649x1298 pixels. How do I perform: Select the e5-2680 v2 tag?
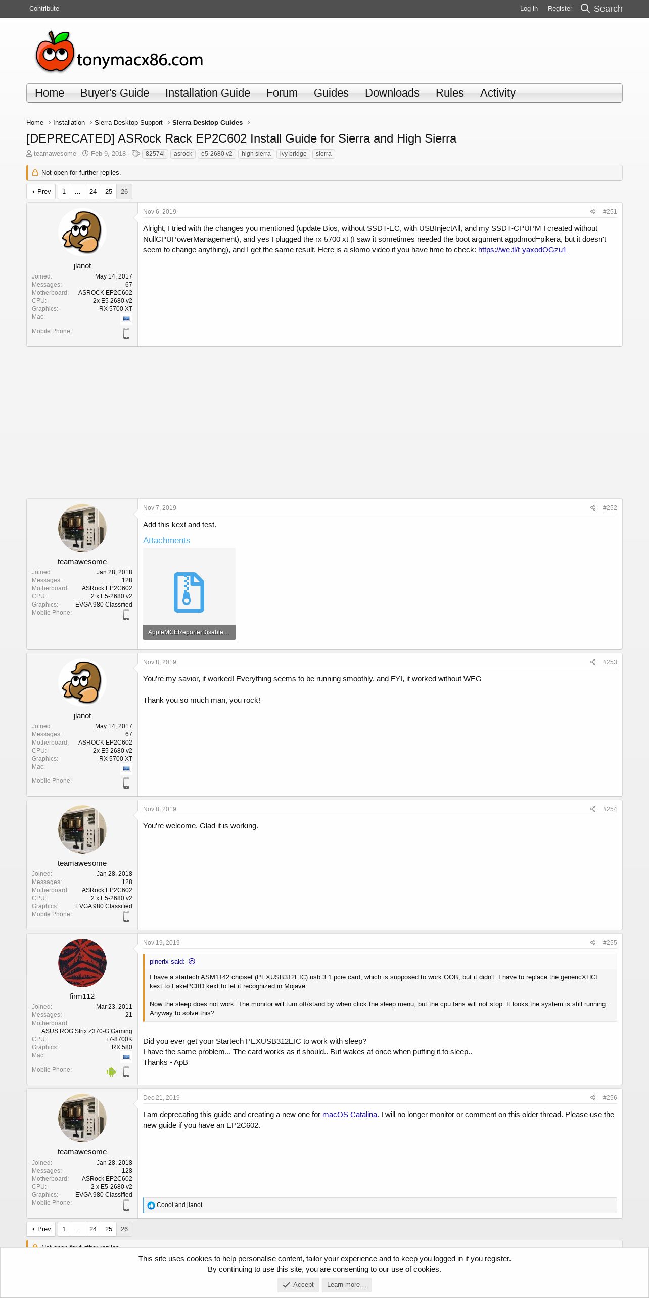217,154
